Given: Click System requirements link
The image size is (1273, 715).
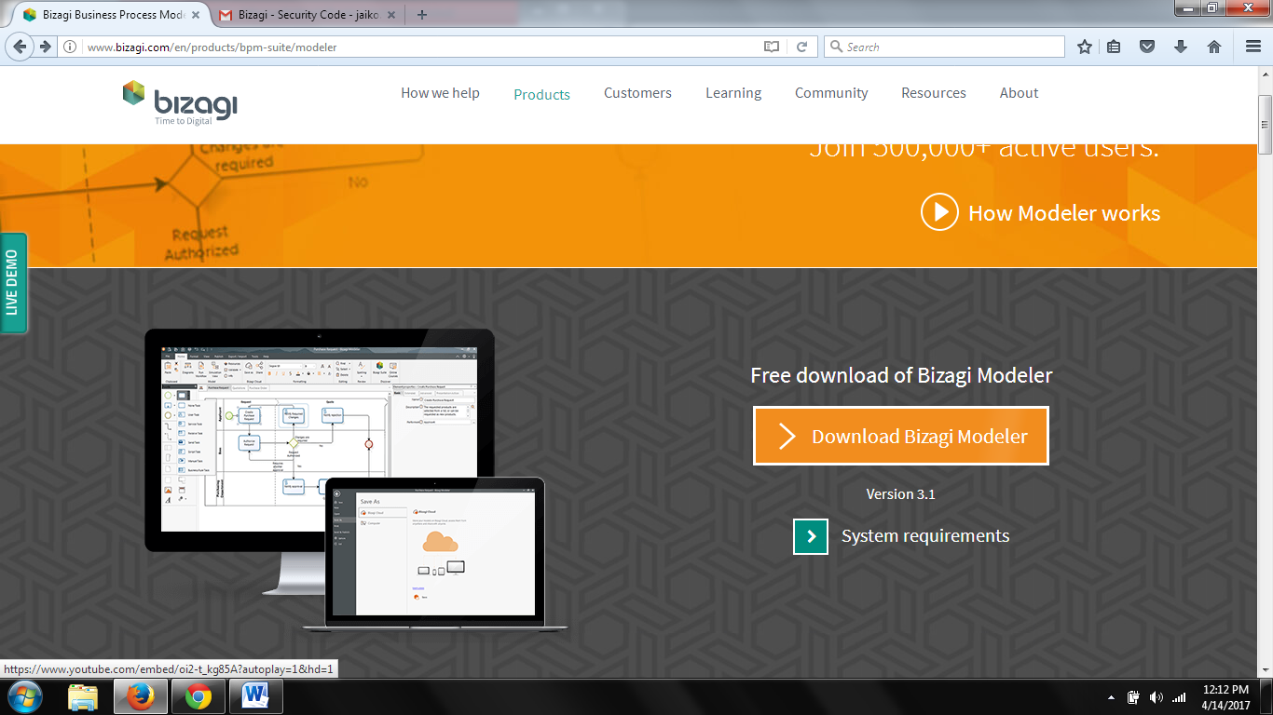Looking at the screenshot, I should (925, 536).
